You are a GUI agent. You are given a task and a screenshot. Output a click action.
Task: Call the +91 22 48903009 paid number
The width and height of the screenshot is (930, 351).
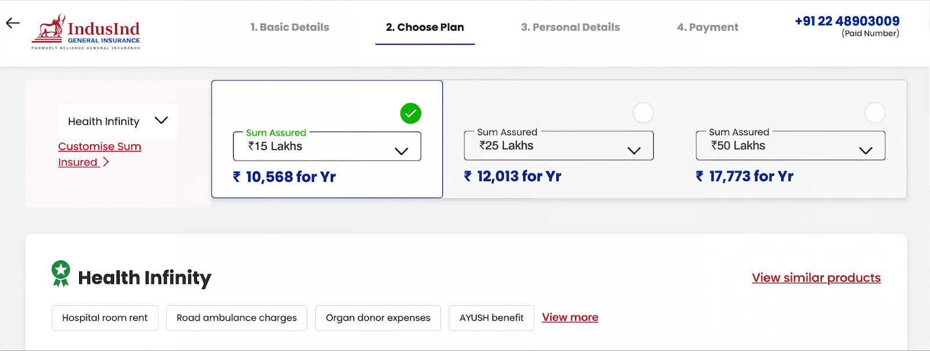846,20
